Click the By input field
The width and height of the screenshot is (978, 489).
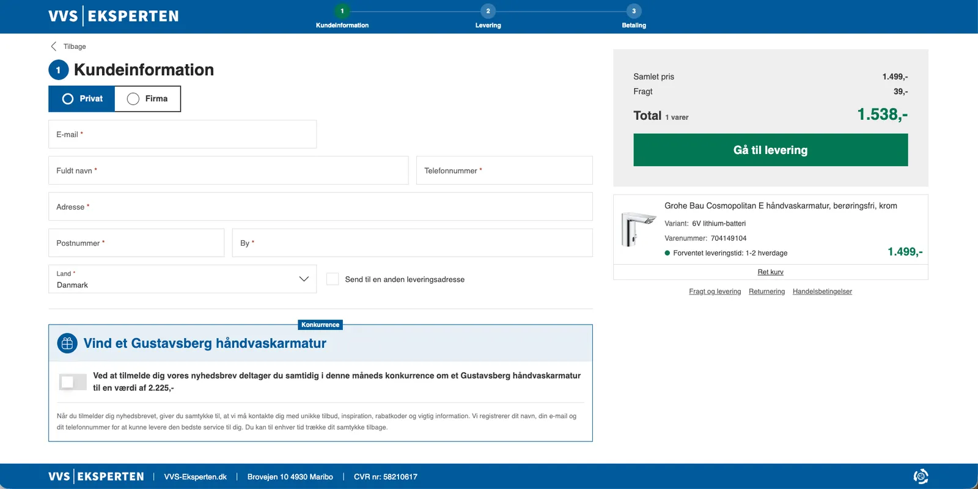pos(412,243)
